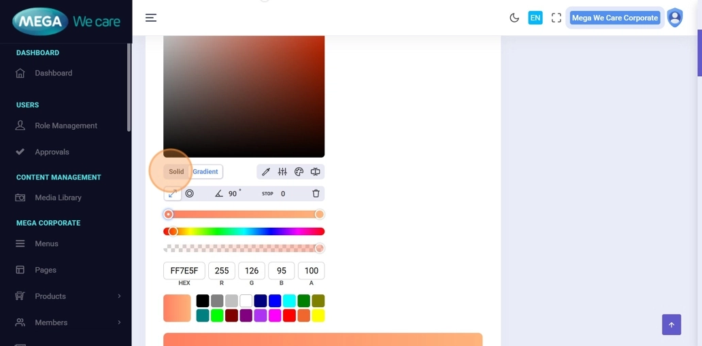The width and height of the screenshot is (702, 346).
Task: Pick the cyan preset color swatch
Action: (289, 300)
